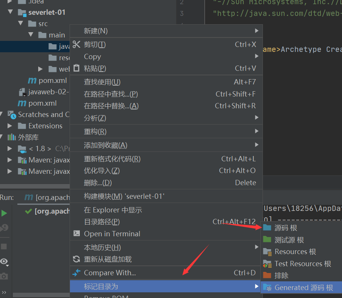Expand the webapp folder node

41,69
